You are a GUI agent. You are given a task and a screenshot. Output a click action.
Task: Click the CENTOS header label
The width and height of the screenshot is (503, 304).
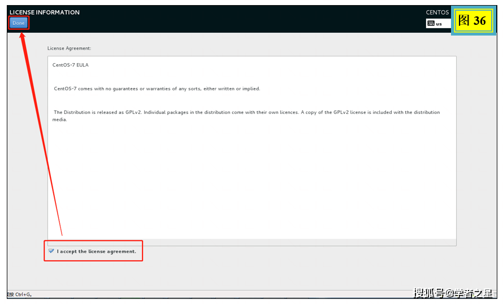coord(437,12)
